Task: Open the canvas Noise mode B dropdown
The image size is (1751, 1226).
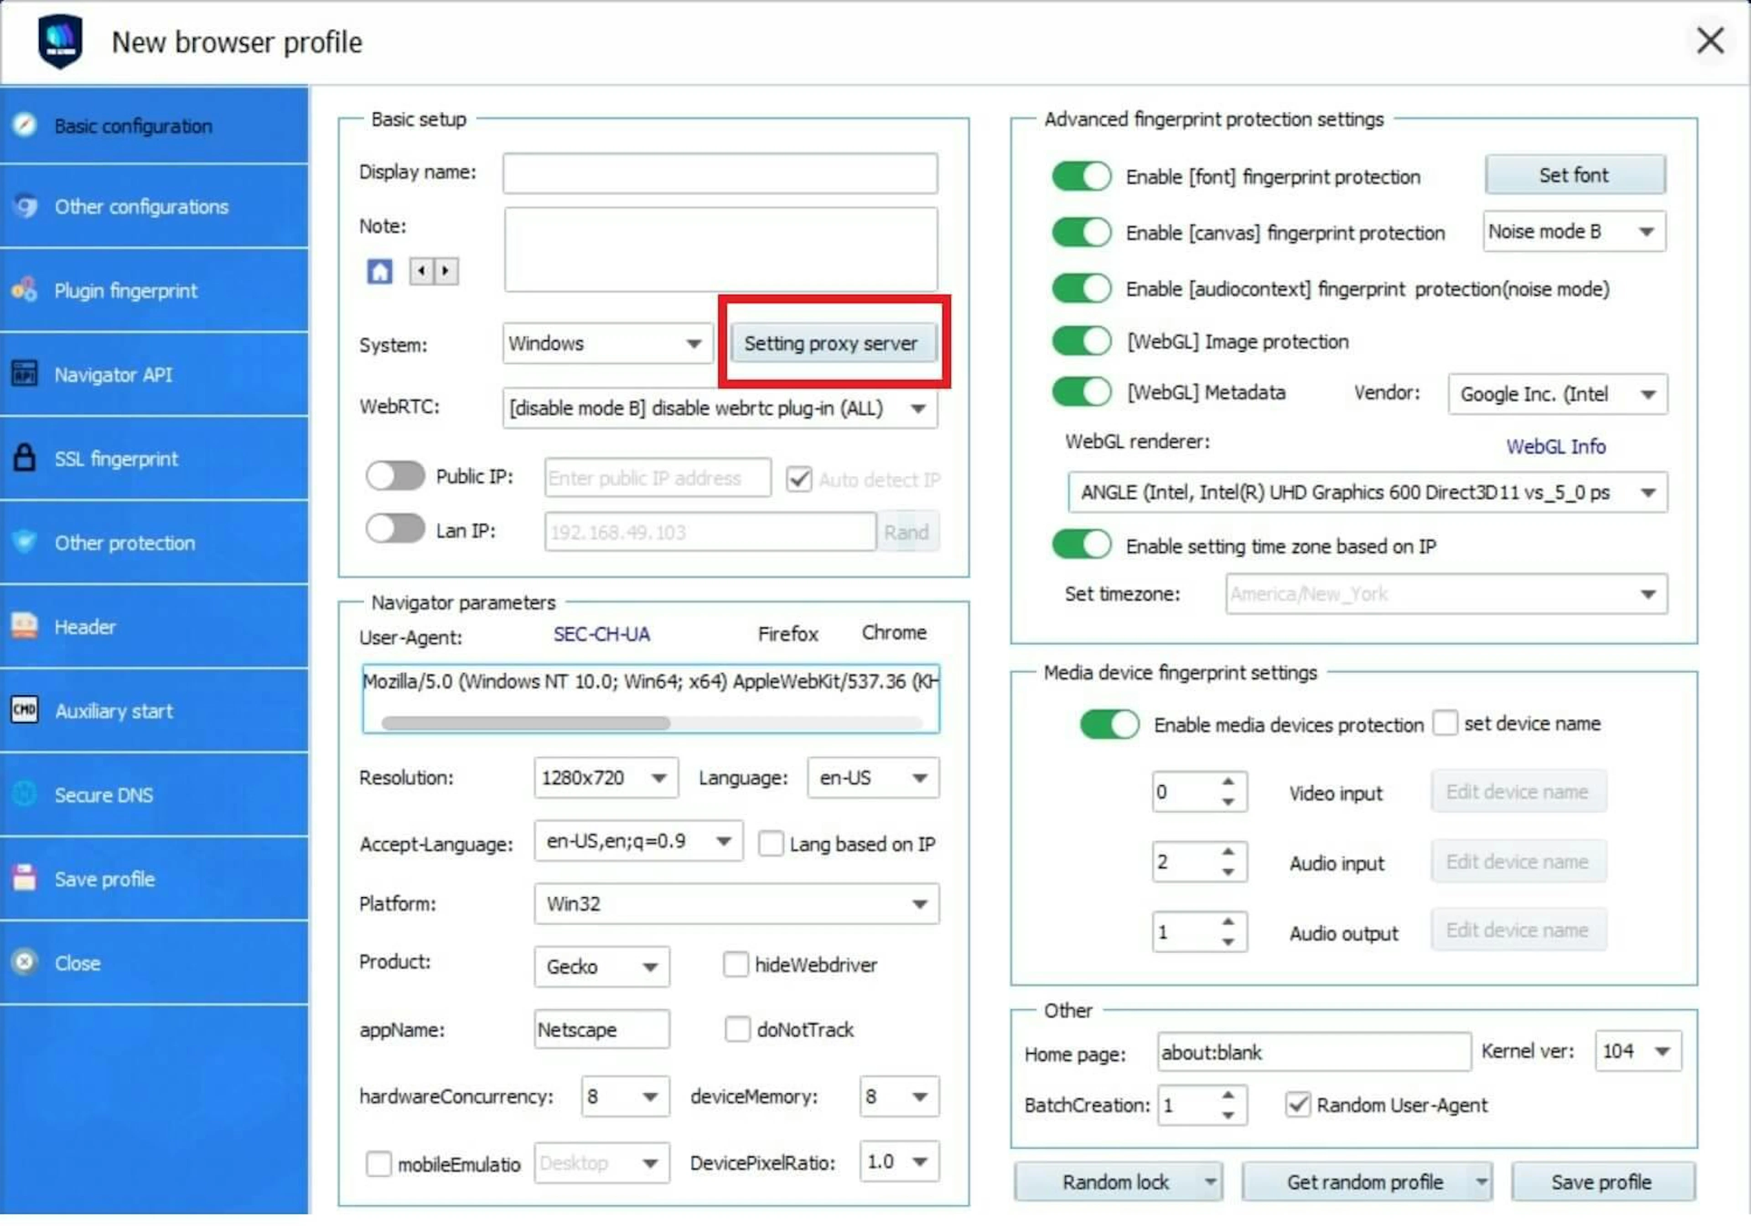Action: pyautogui.click(x=1574, y=231)
